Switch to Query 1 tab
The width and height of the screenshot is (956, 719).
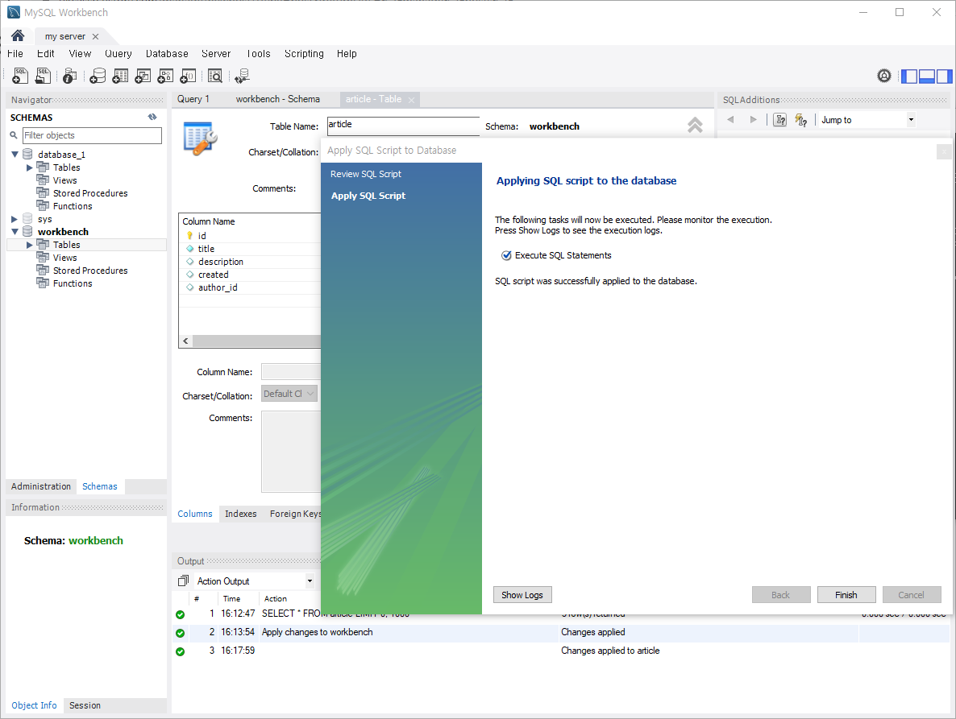click(x=193, y=99)
